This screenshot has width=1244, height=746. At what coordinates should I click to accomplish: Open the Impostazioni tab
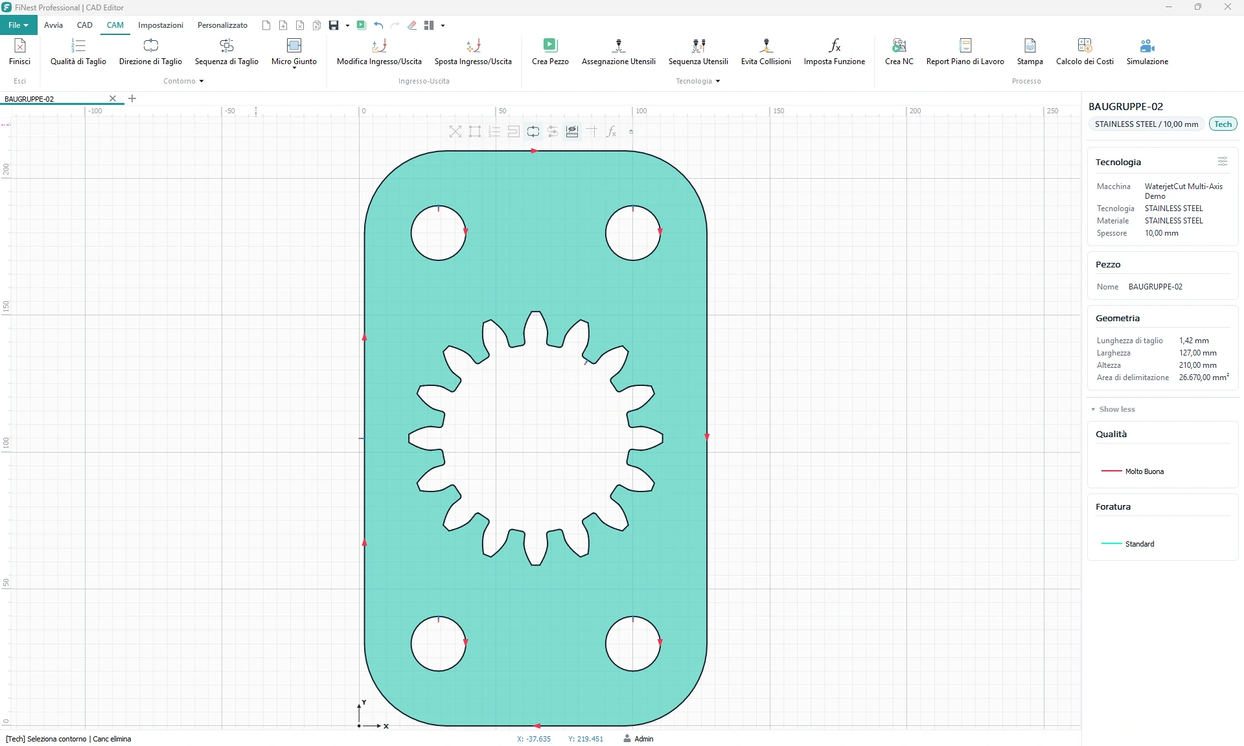click(161, 25)
